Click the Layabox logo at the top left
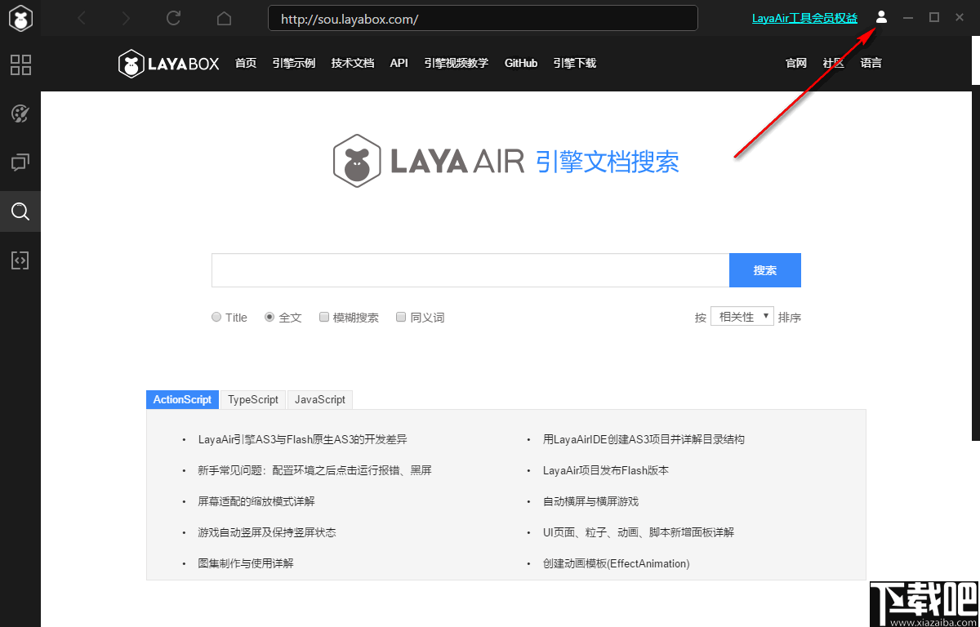Screen dimensions: 980x627 click(x=168, y=63)
